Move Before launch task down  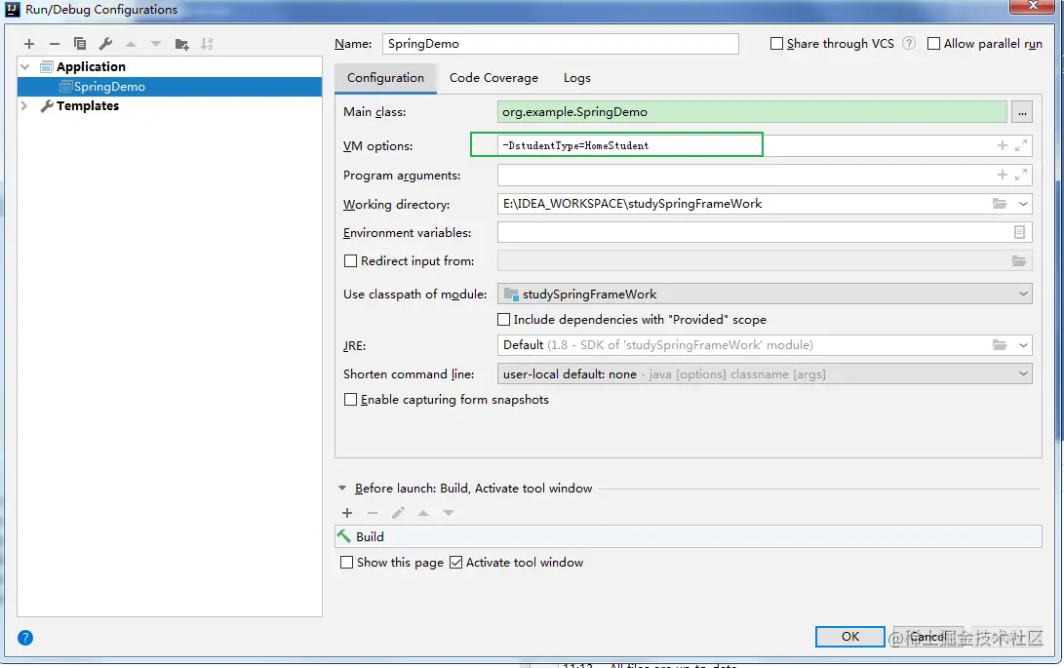pos(449,513)
